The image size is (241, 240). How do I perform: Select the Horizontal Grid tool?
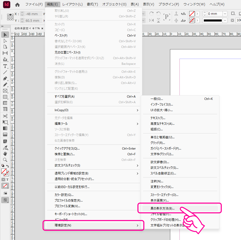(x=5, y=103)
